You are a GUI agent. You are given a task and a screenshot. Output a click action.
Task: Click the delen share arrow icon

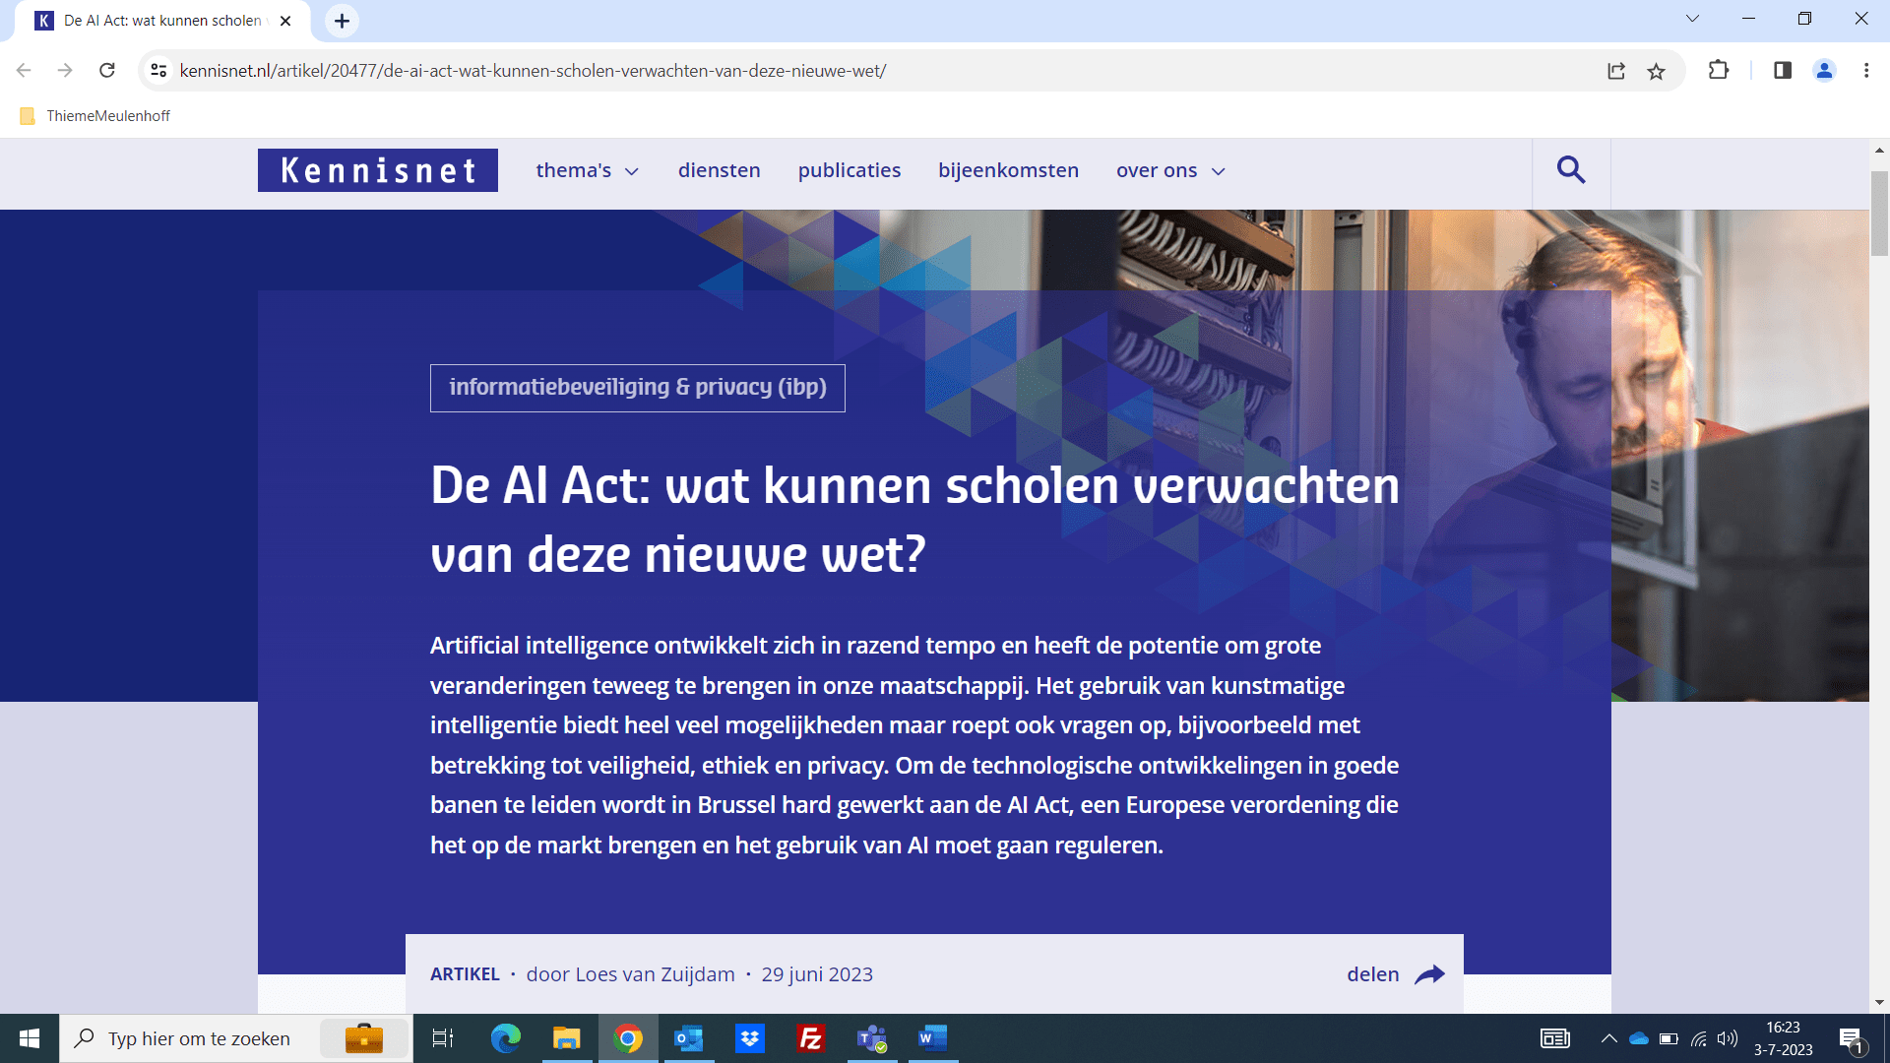(1429, 974)
